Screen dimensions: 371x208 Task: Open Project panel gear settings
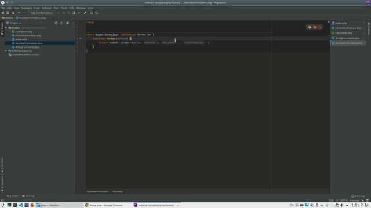67,23
